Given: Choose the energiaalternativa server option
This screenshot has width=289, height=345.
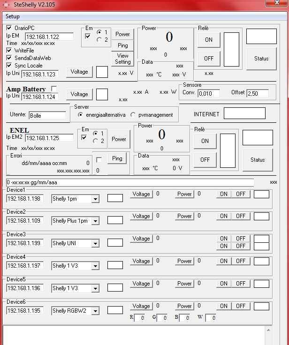Looking at the screenshot, I should click(x=81, y=115).
